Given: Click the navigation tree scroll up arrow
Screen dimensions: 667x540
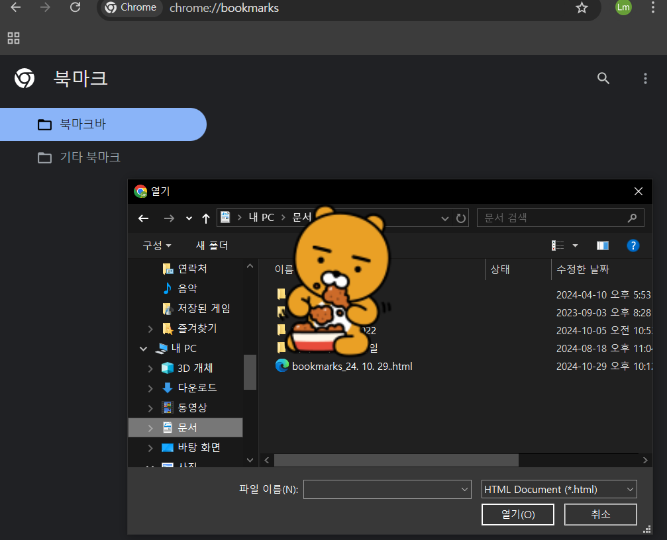Looking at the screenshot, I should coord(250,267).
